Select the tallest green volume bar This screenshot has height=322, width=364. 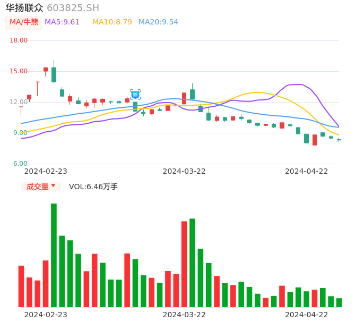tap(54, 255)
